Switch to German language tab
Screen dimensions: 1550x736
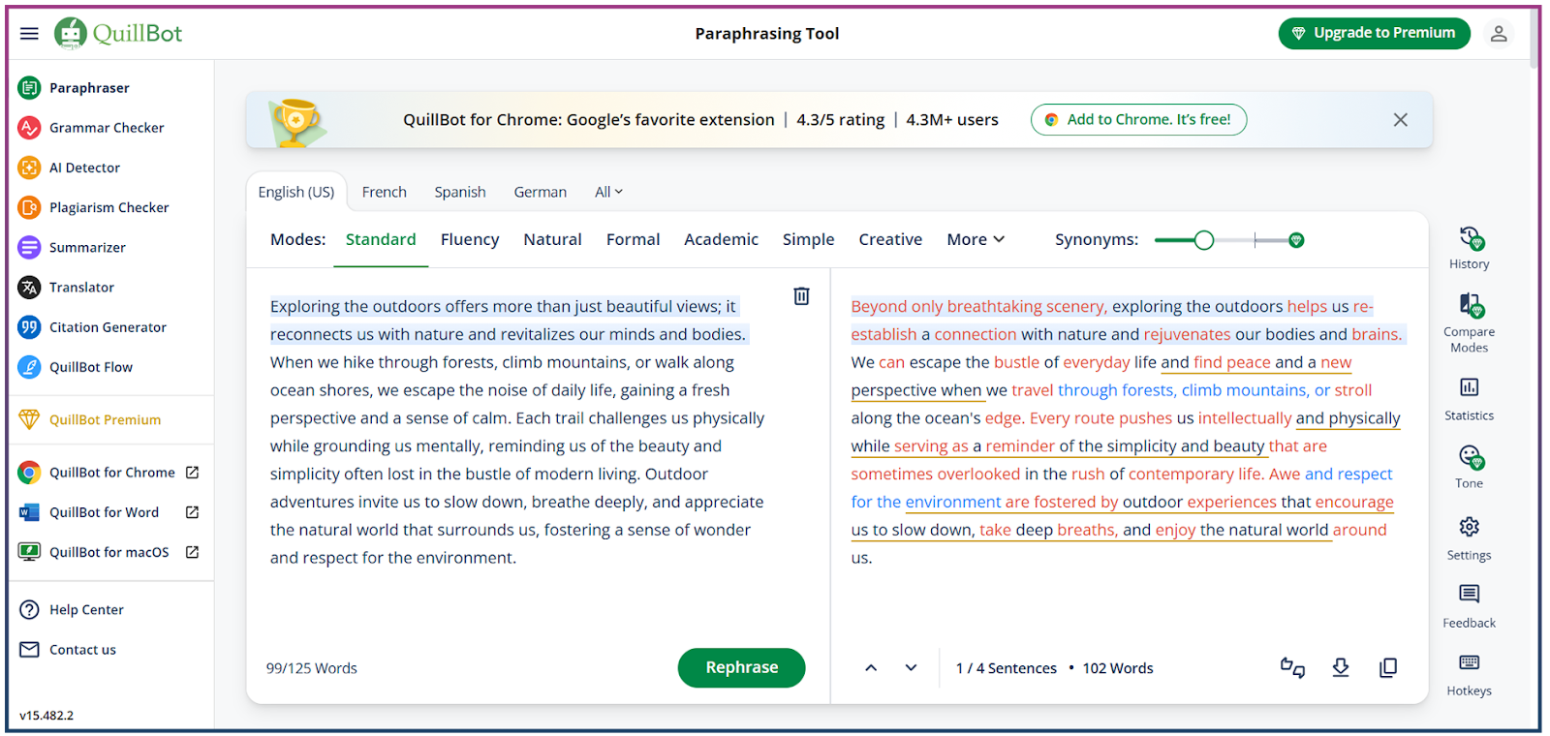click(x=541, y=193)
